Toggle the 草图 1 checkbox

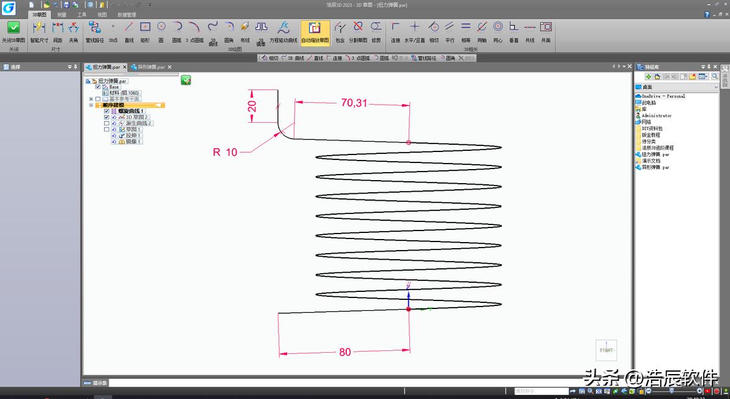(x=106, y=130)
